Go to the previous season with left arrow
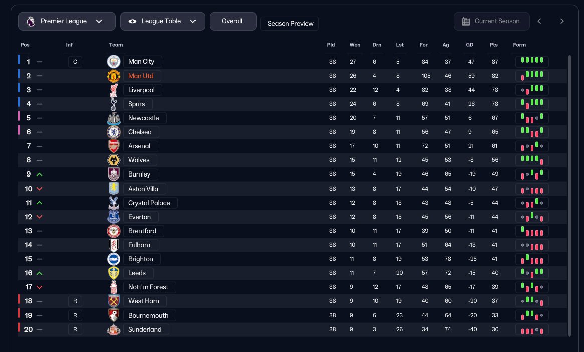 coord(539,21)
